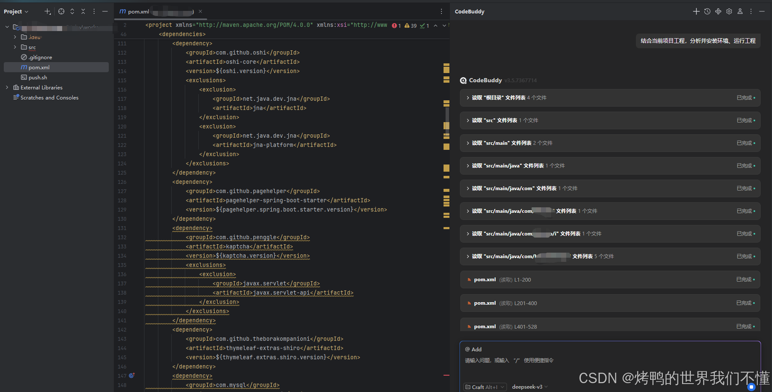Select pom.xml in the project tree
Viewport: 772px width, 392px height.
(56, 67)
